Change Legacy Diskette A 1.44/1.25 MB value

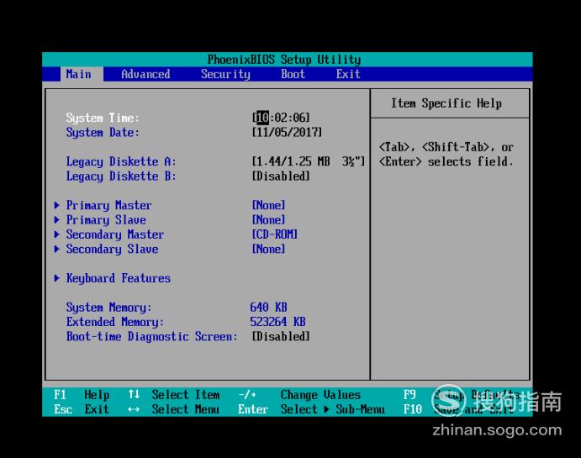(309, 161)
